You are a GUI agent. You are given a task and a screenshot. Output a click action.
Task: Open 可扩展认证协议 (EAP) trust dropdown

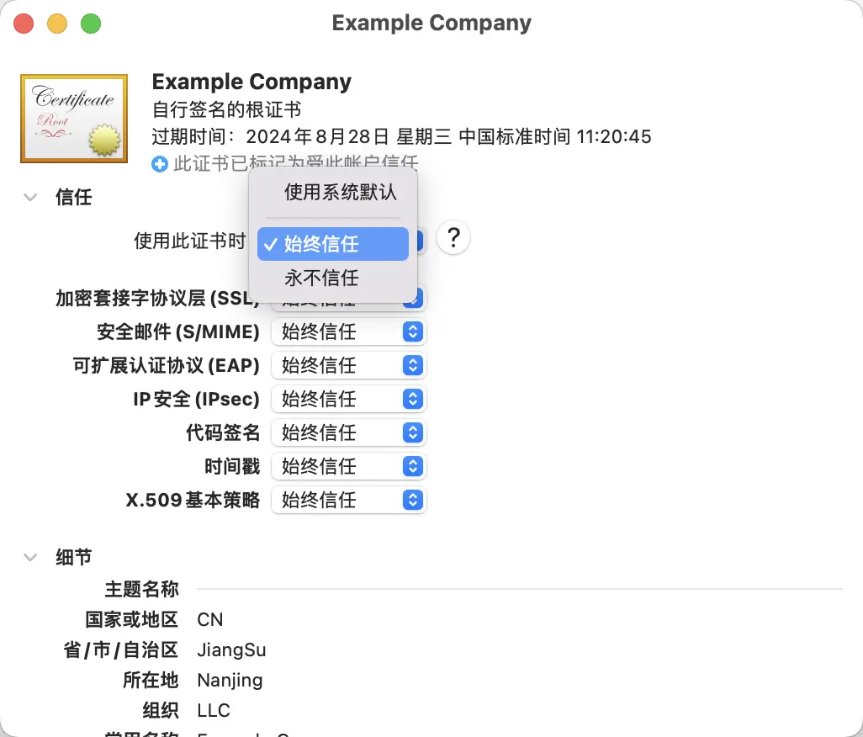[348, 365]
